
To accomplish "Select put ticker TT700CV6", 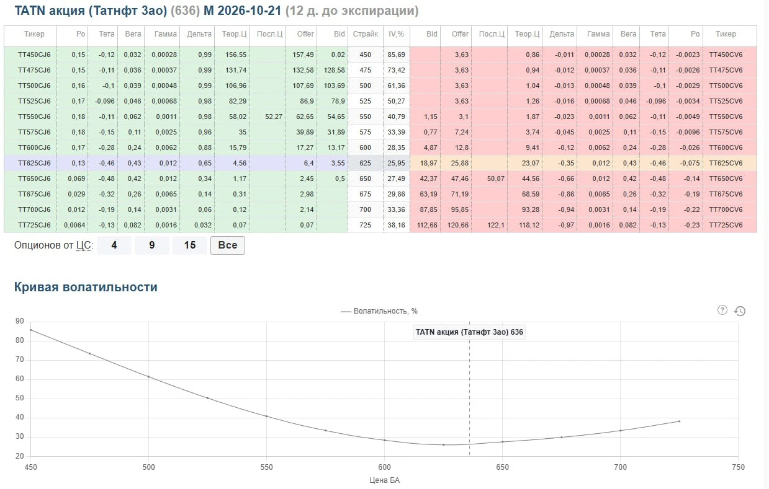I will [726, 209].
